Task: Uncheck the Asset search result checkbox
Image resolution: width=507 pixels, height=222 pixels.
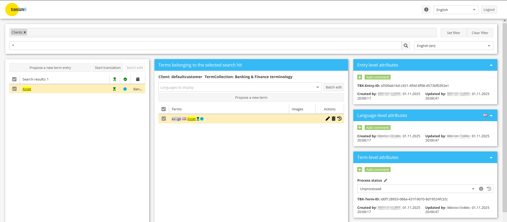Action: click(x=15, y=89)
